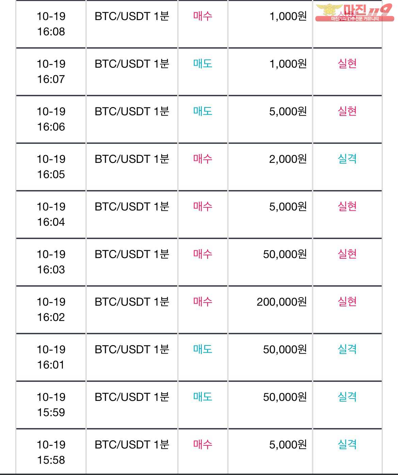The height and width of the screenshot is (475, 398).
Task: Click 매도 label in the 16:01 row
Action: pyautogui.click(x=203, y=349)
